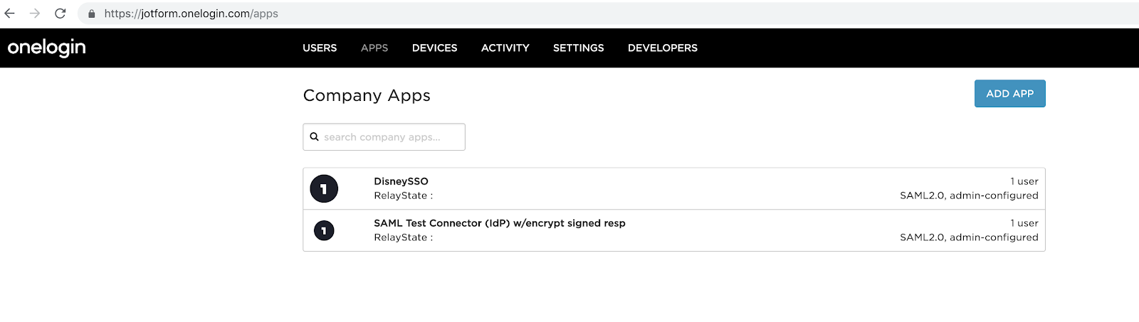Image resolution: width=1139 pixels, height=322 pixels.
Task: Click the browser forward arrow
Action: tap(35, 14)
